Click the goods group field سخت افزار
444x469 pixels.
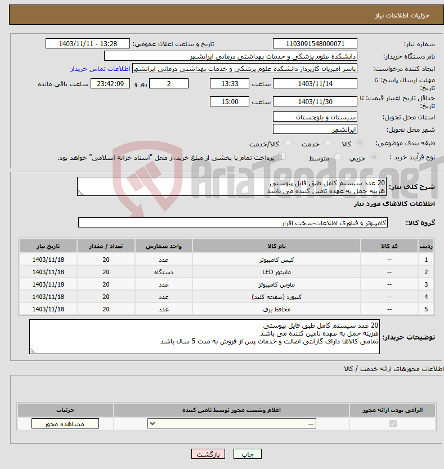(x=233, y=222)
